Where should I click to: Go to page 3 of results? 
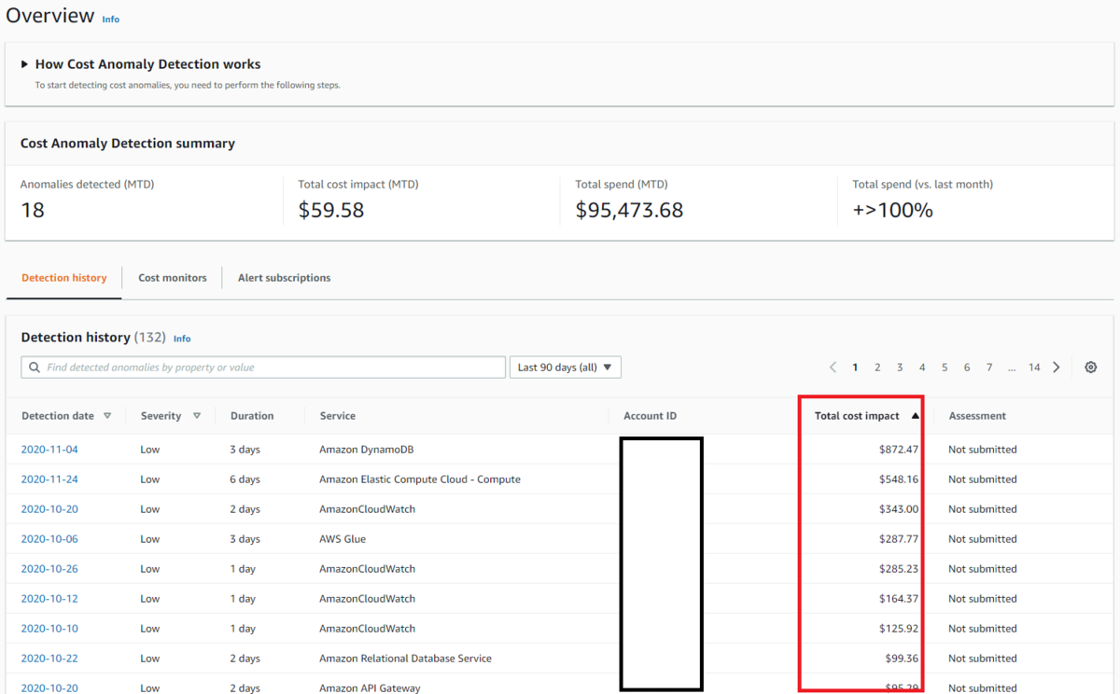tap(900, 368)
